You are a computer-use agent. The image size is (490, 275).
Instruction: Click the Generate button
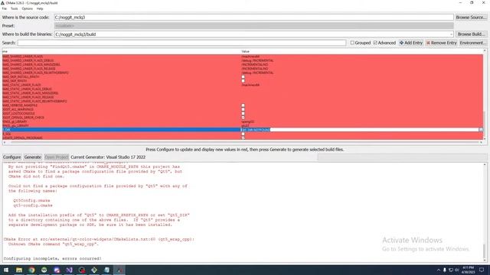(32, 157)
